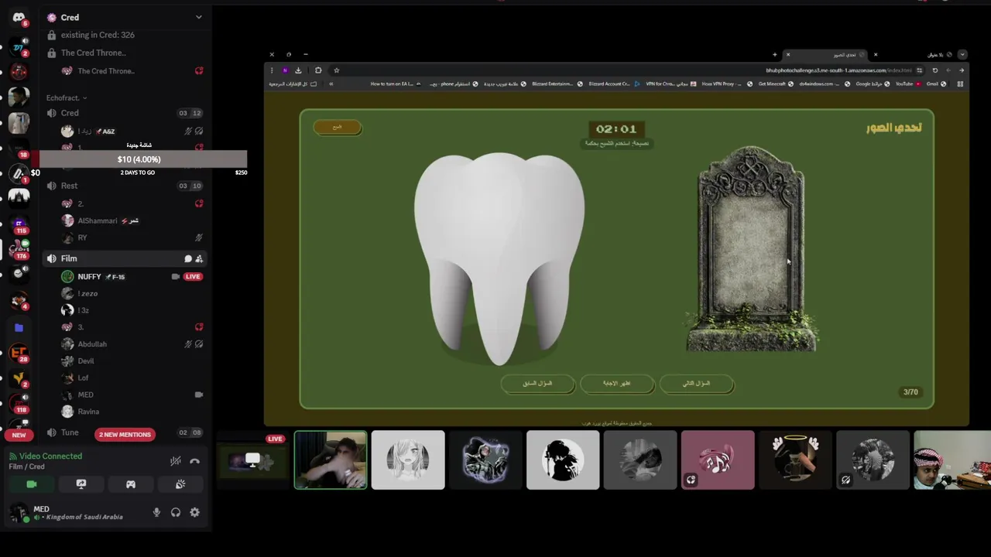Focus webcam tile of man in shemagh
This screenshot has width=991, height=557.
tap(952, 460)
